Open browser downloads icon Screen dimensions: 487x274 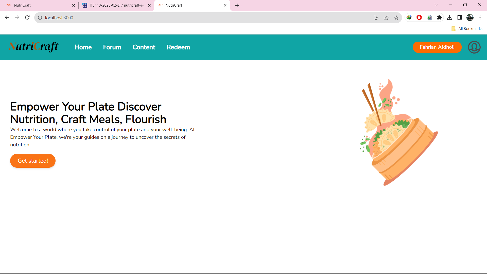pyautogui.click(x=449, y=18)
